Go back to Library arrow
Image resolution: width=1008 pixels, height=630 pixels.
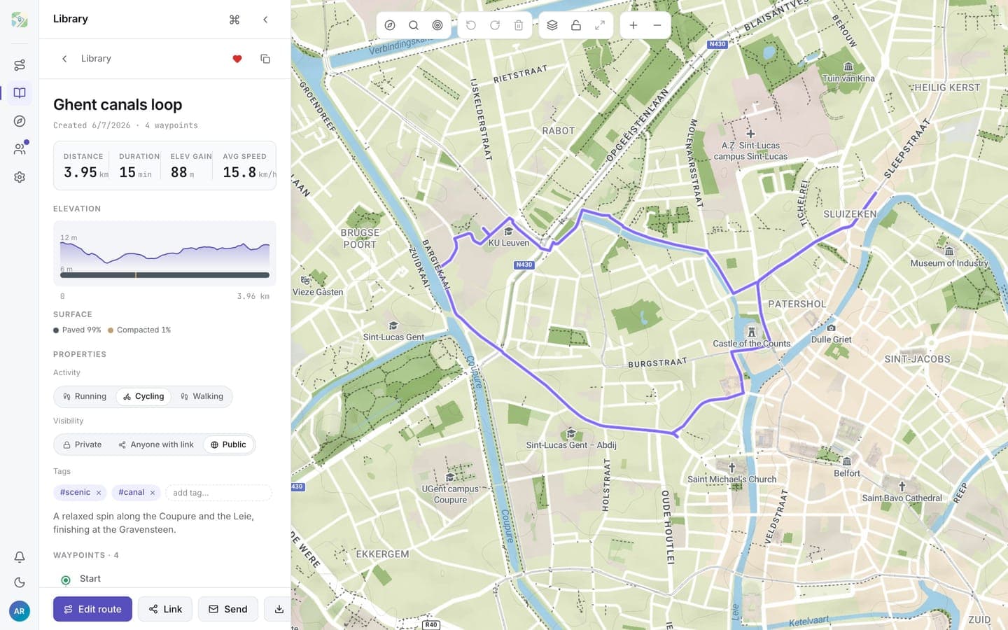tap(64, 59)
